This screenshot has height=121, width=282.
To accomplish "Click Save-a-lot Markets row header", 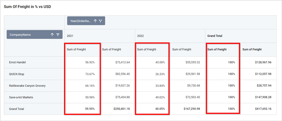I will pos(21,97).
